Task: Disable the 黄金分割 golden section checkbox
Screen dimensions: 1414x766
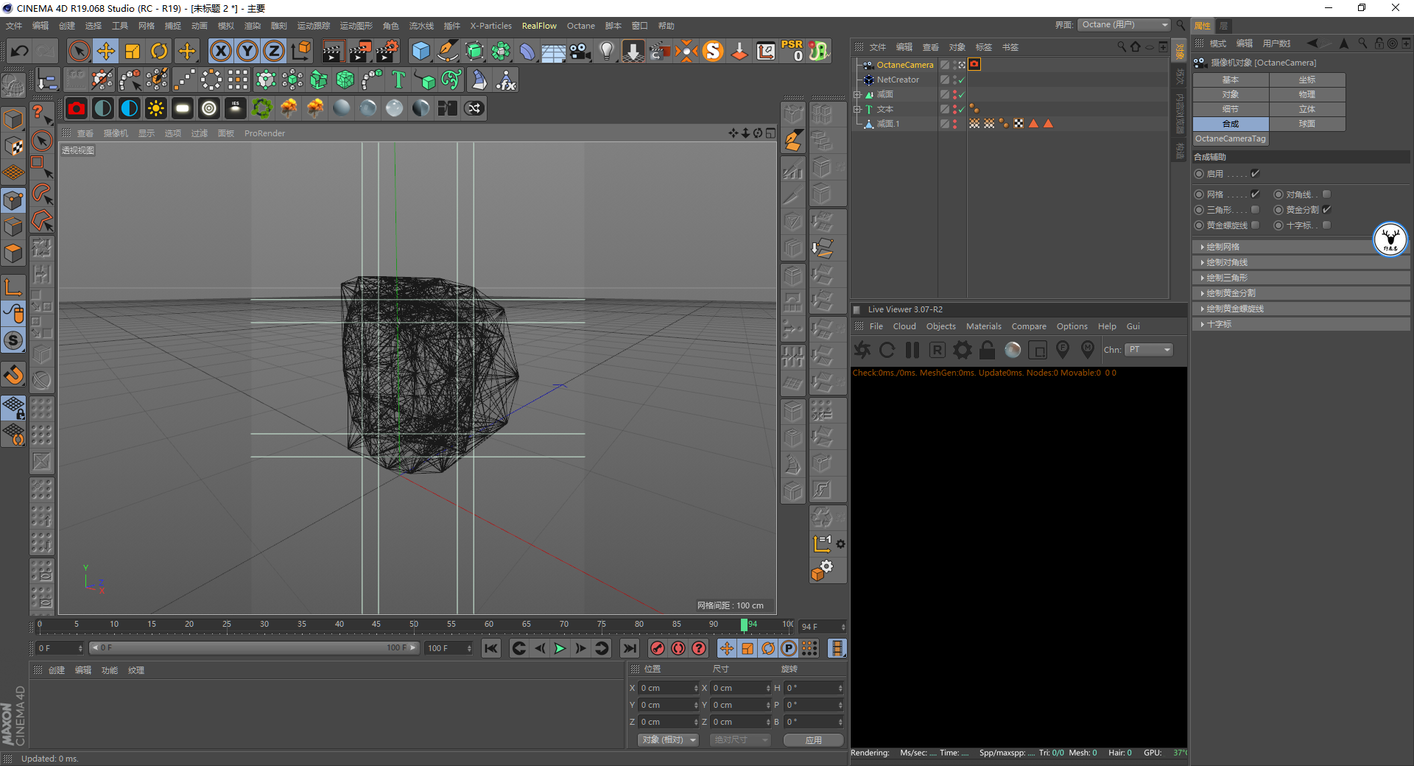Action: point(1326,210)
